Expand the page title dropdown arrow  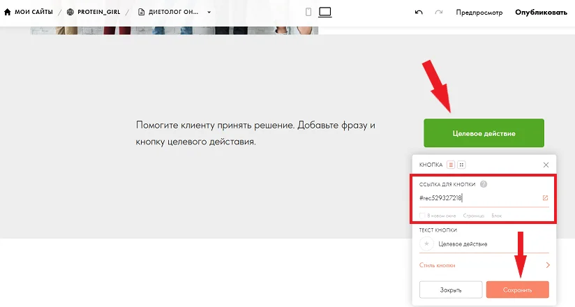209,12
